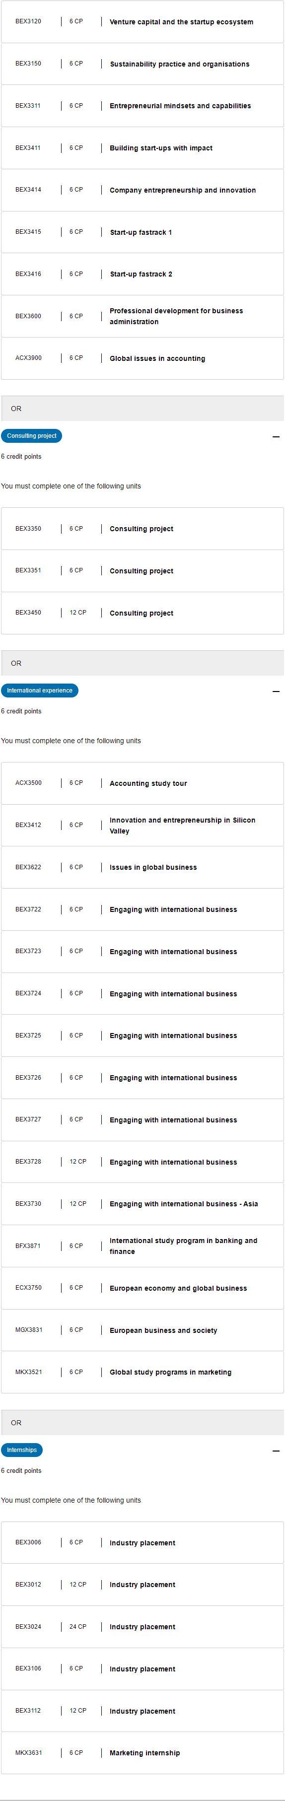The height and width of the screenshot is (1801, 285).
Task: Collapse the International experience section
Action: pyautogui.click(x=276, y=691)
